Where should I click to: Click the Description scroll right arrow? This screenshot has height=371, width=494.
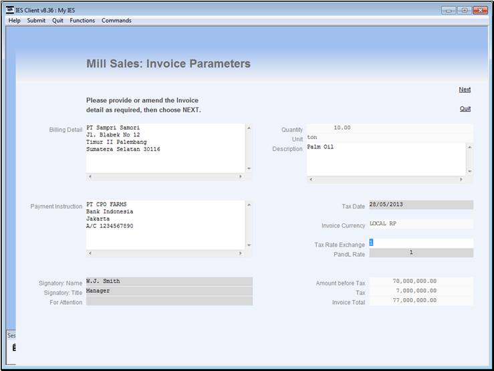(x=461, y=180)
